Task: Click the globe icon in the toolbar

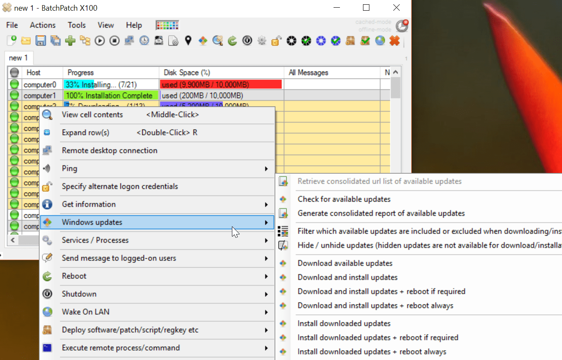Action: pos(380,41)
